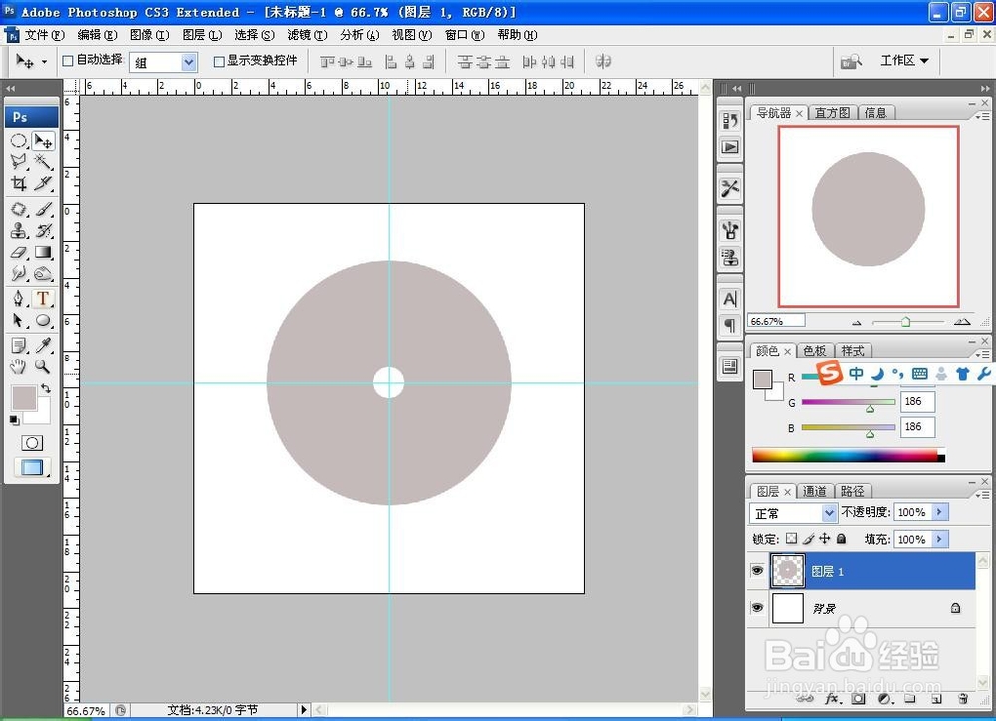
Task: Select the Polygonal Lasso tool
Action: [x=18, y=161]
